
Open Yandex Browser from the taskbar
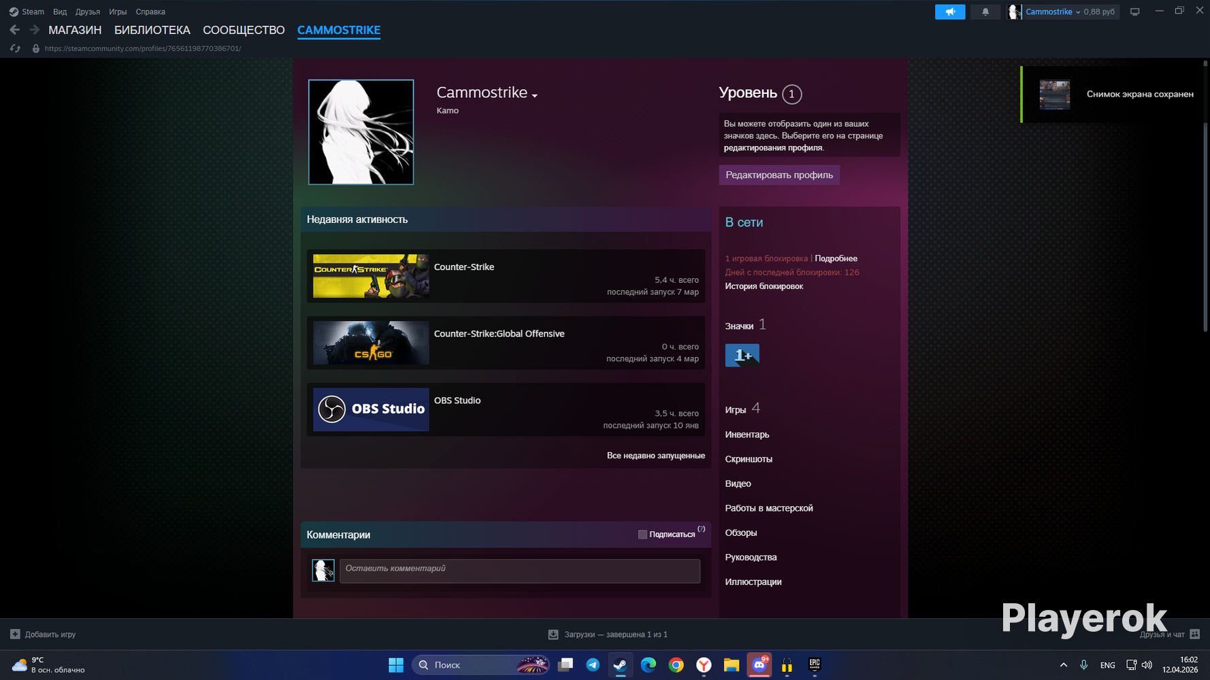tap(704, 665)
